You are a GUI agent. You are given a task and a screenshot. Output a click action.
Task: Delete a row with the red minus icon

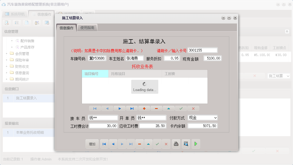[156, 108]
